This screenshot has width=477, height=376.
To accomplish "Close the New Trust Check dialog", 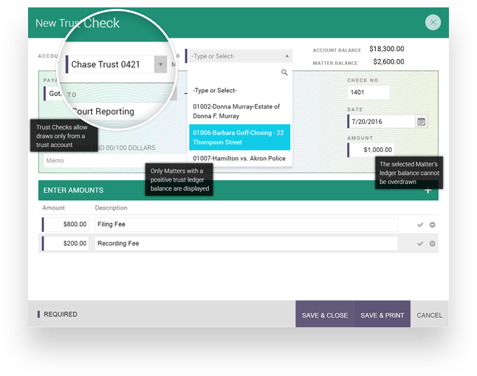I will (x=433, y=22).
